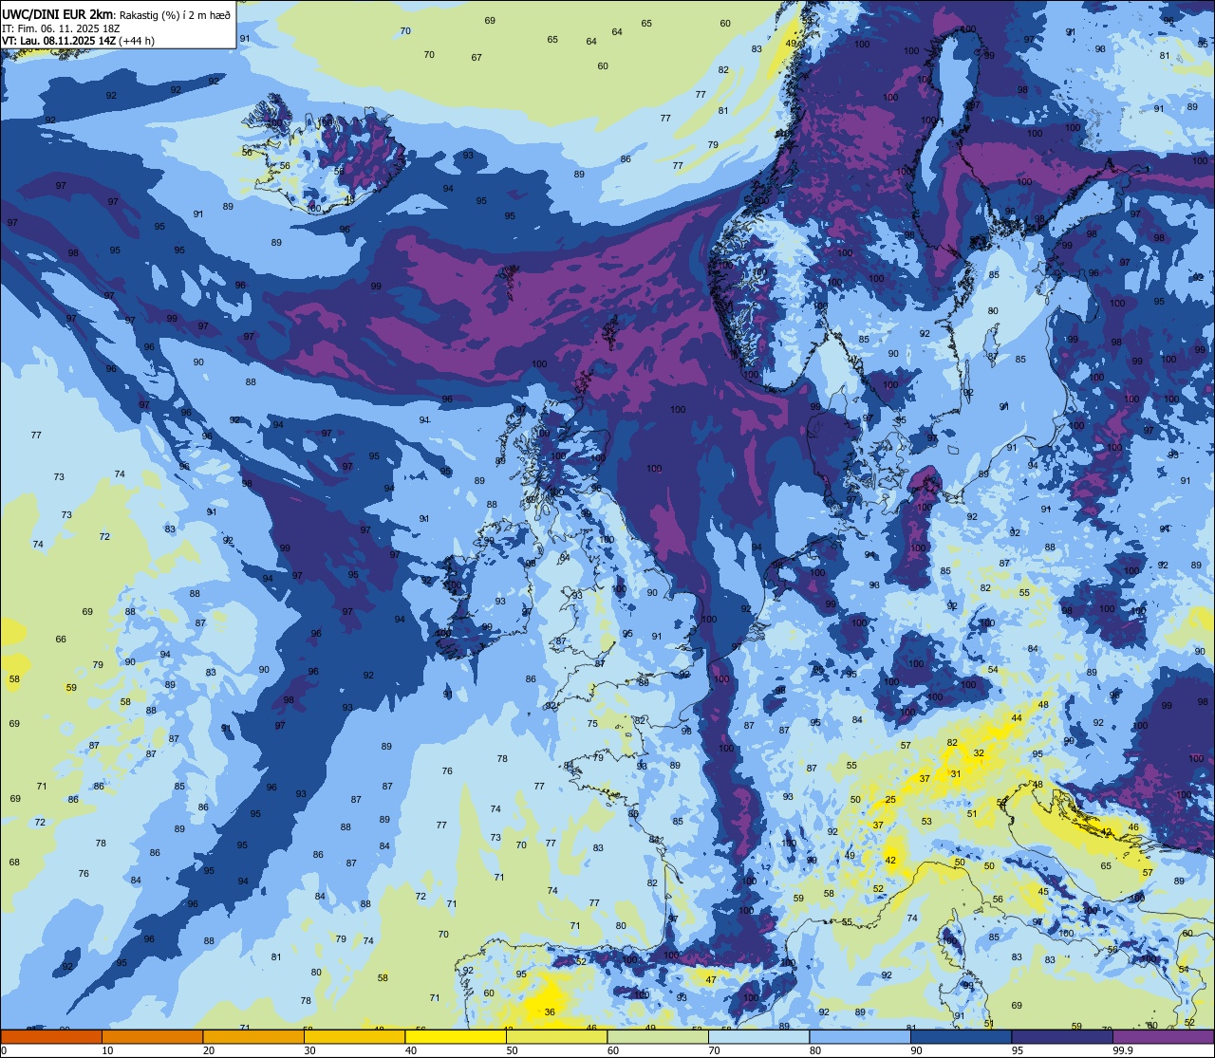Click the legend swatch between 30 and 40

[x=354, y=1036]
